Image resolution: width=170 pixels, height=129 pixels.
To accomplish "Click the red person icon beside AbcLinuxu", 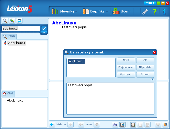I will pos(5,43).
